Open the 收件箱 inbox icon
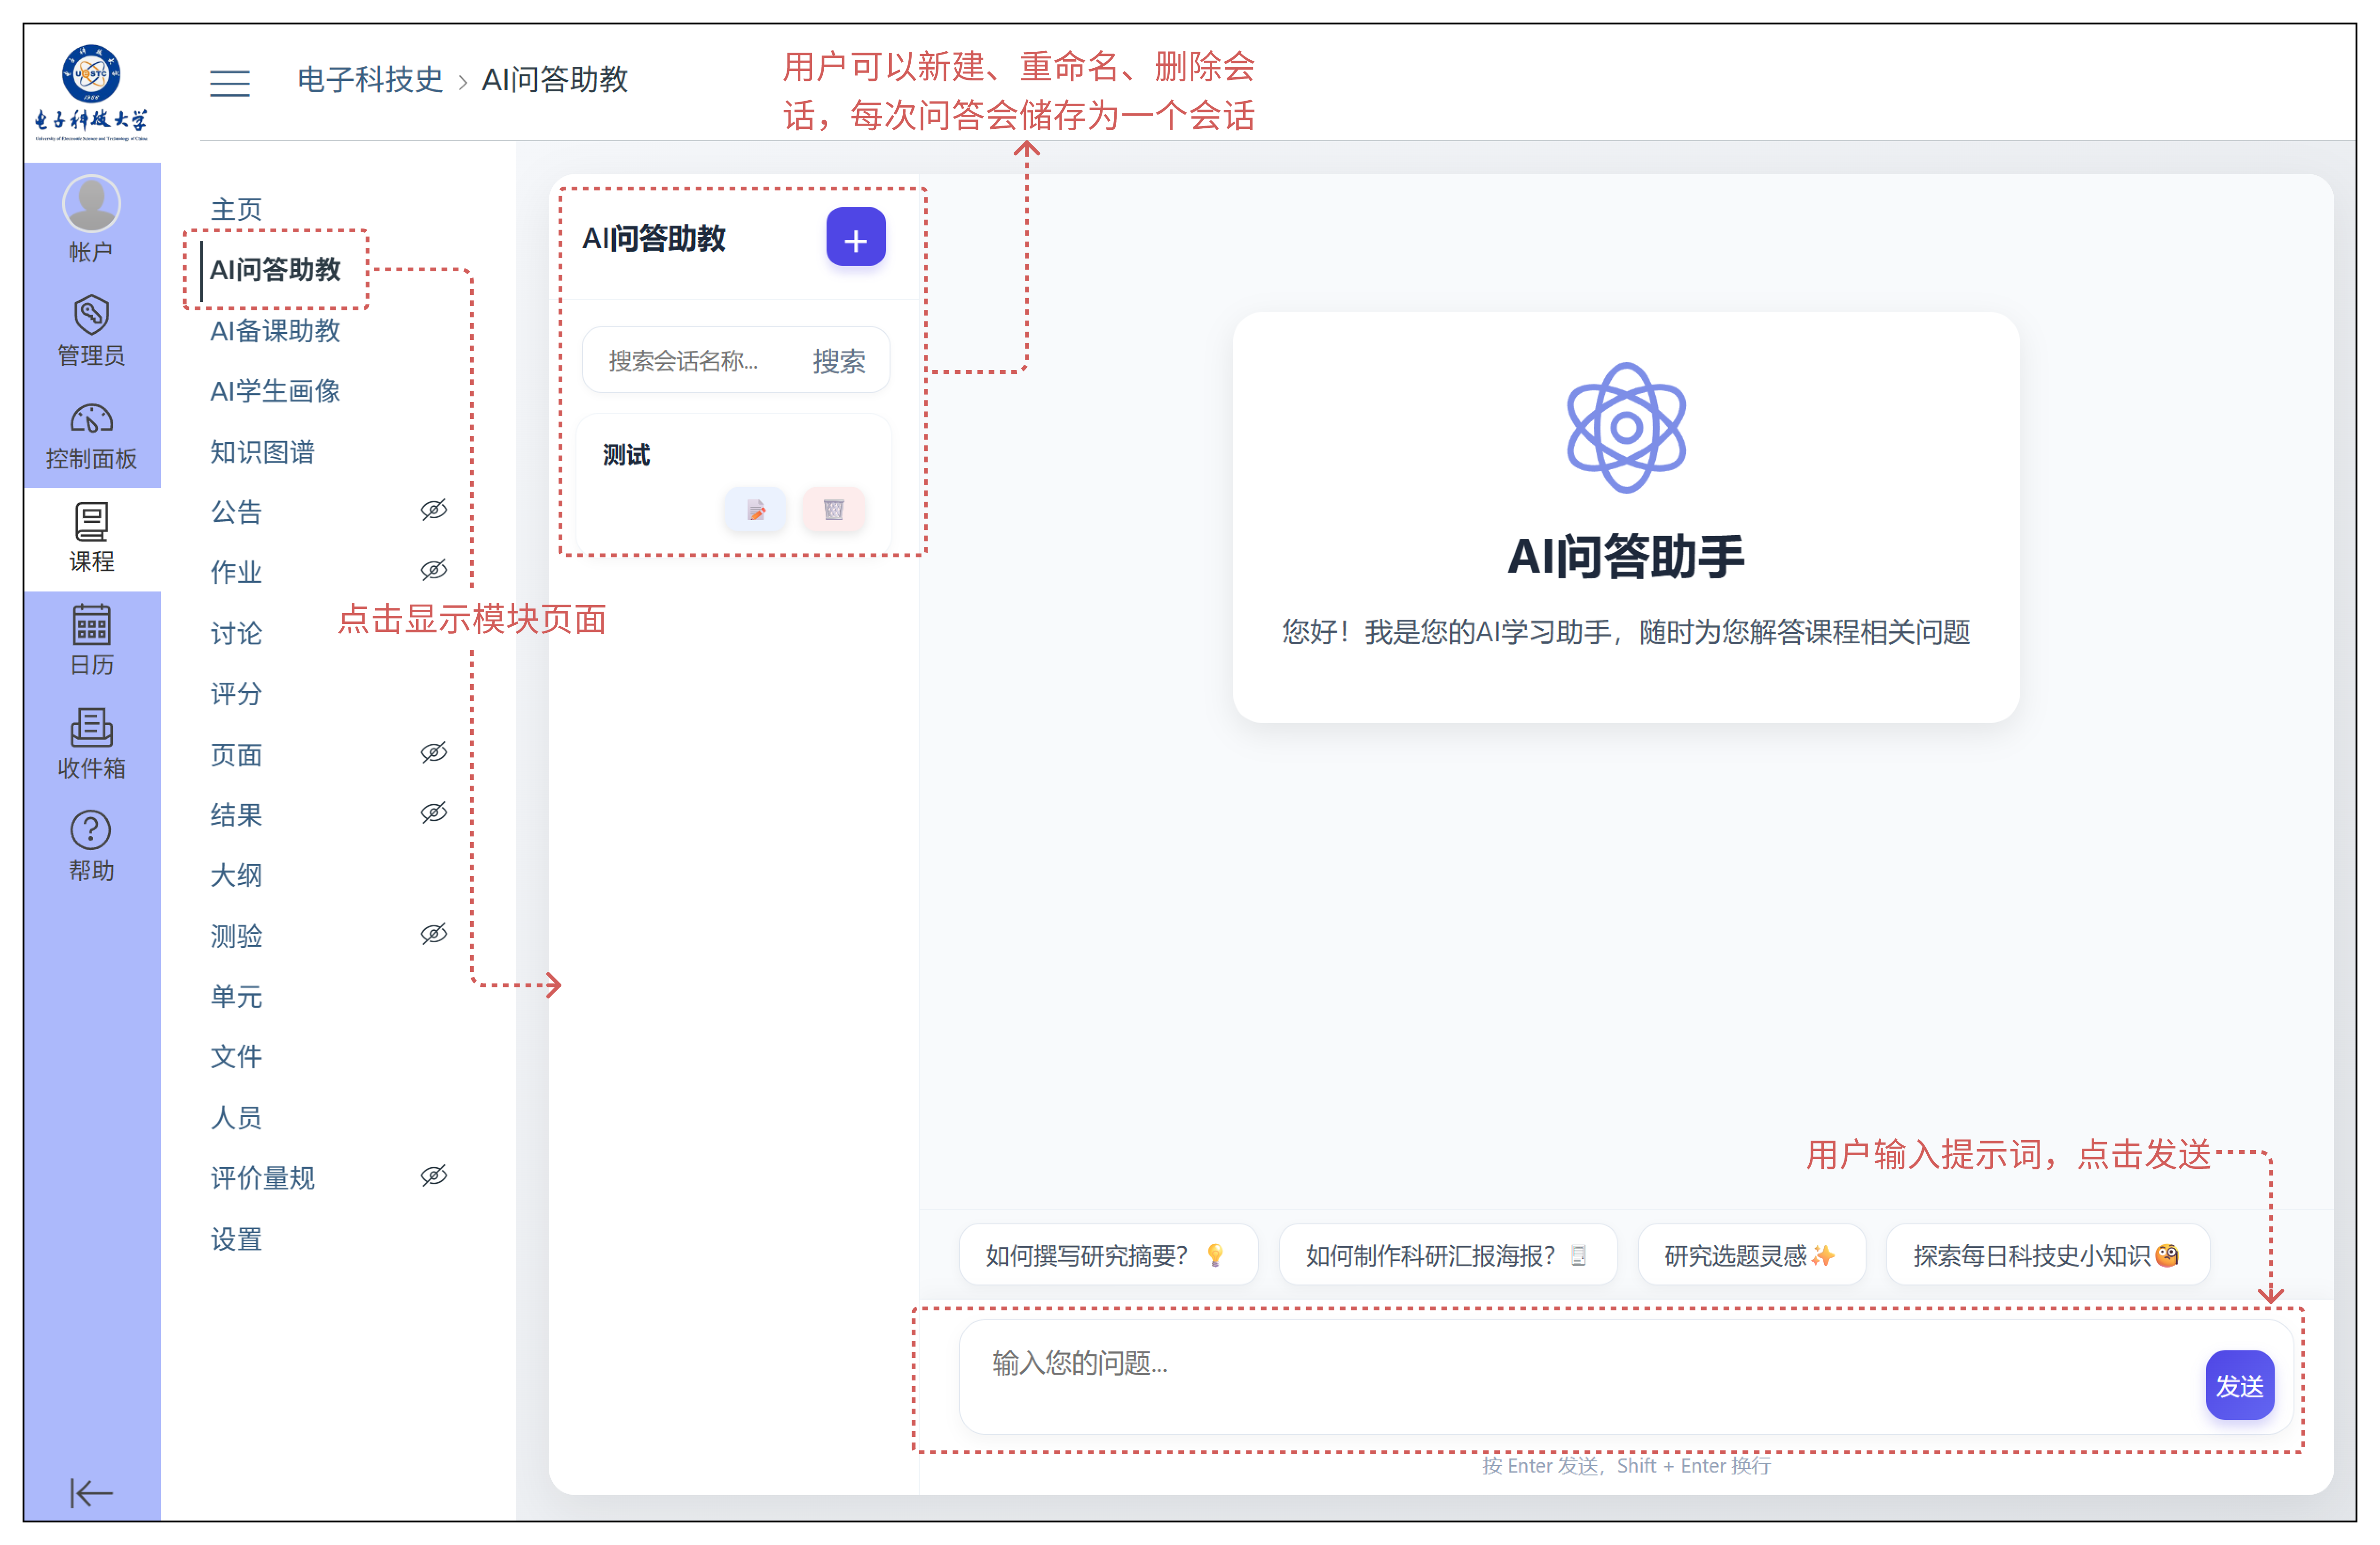The height and width of the screenshot is (1545, 2380). (91, 743)
